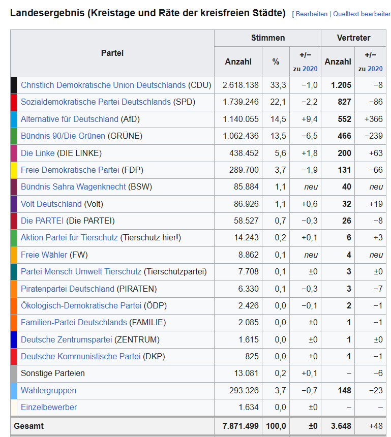Open the Deutsche Zentrumspartei link
The image size is (391, 437).
tap(67, 339)
